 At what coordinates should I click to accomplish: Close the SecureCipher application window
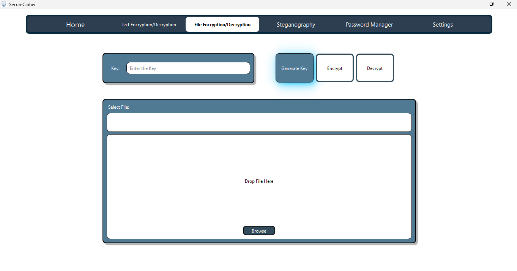coord(509,4)
